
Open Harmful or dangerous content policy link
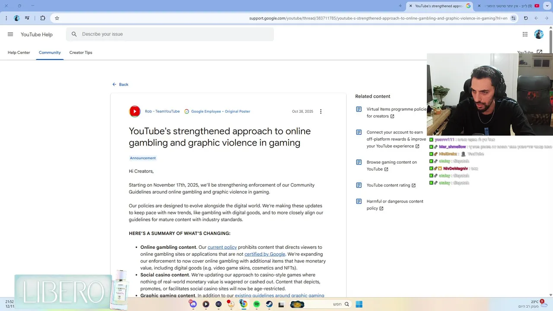click(x=395, y=205)
